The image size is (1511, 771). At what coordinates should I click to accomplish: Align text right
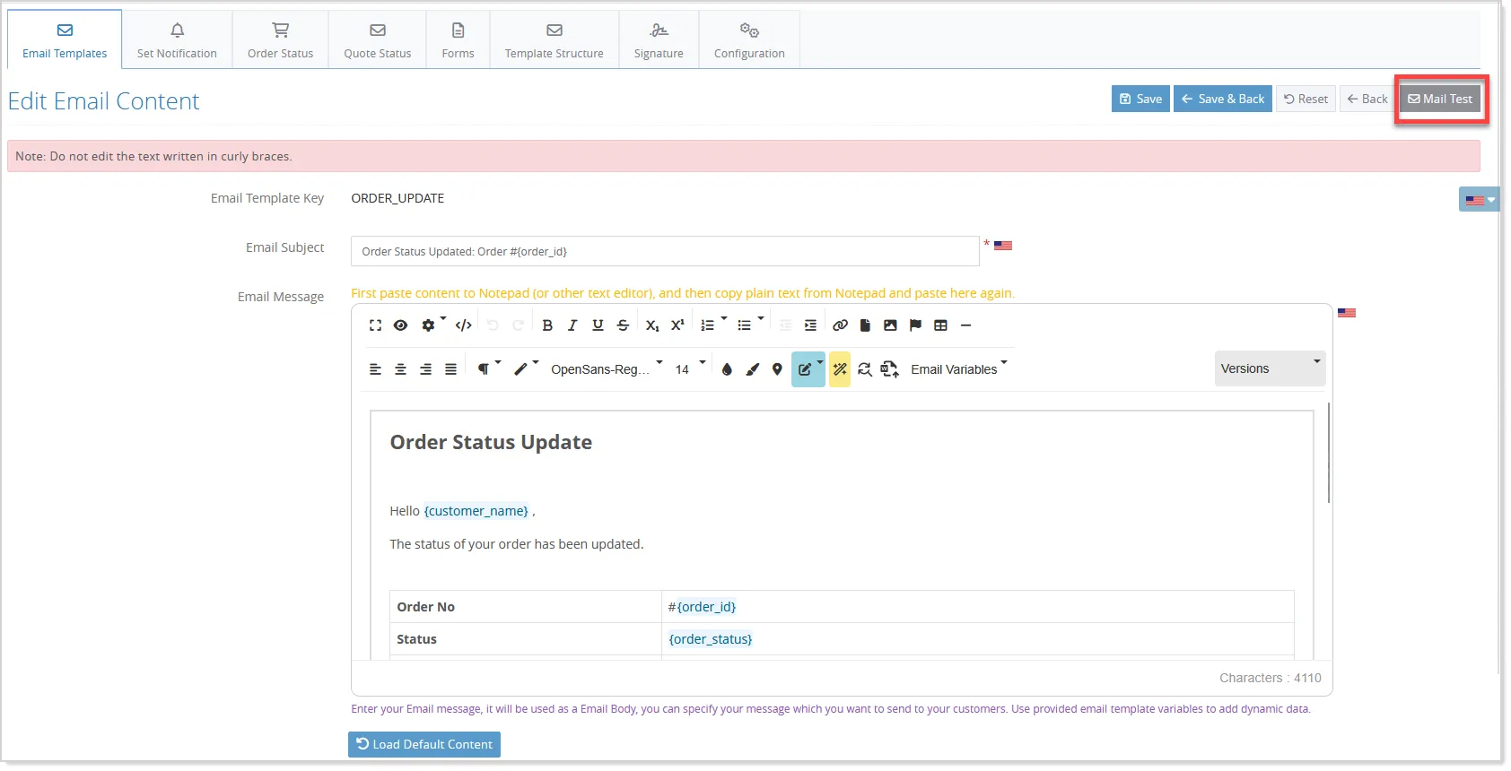tap(425, 369)
